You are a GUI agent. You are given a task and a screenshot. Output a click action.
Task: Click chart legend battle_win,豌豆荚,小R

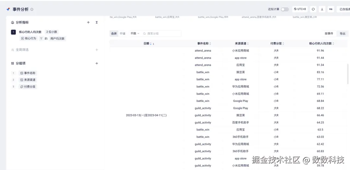click(305, 17)
